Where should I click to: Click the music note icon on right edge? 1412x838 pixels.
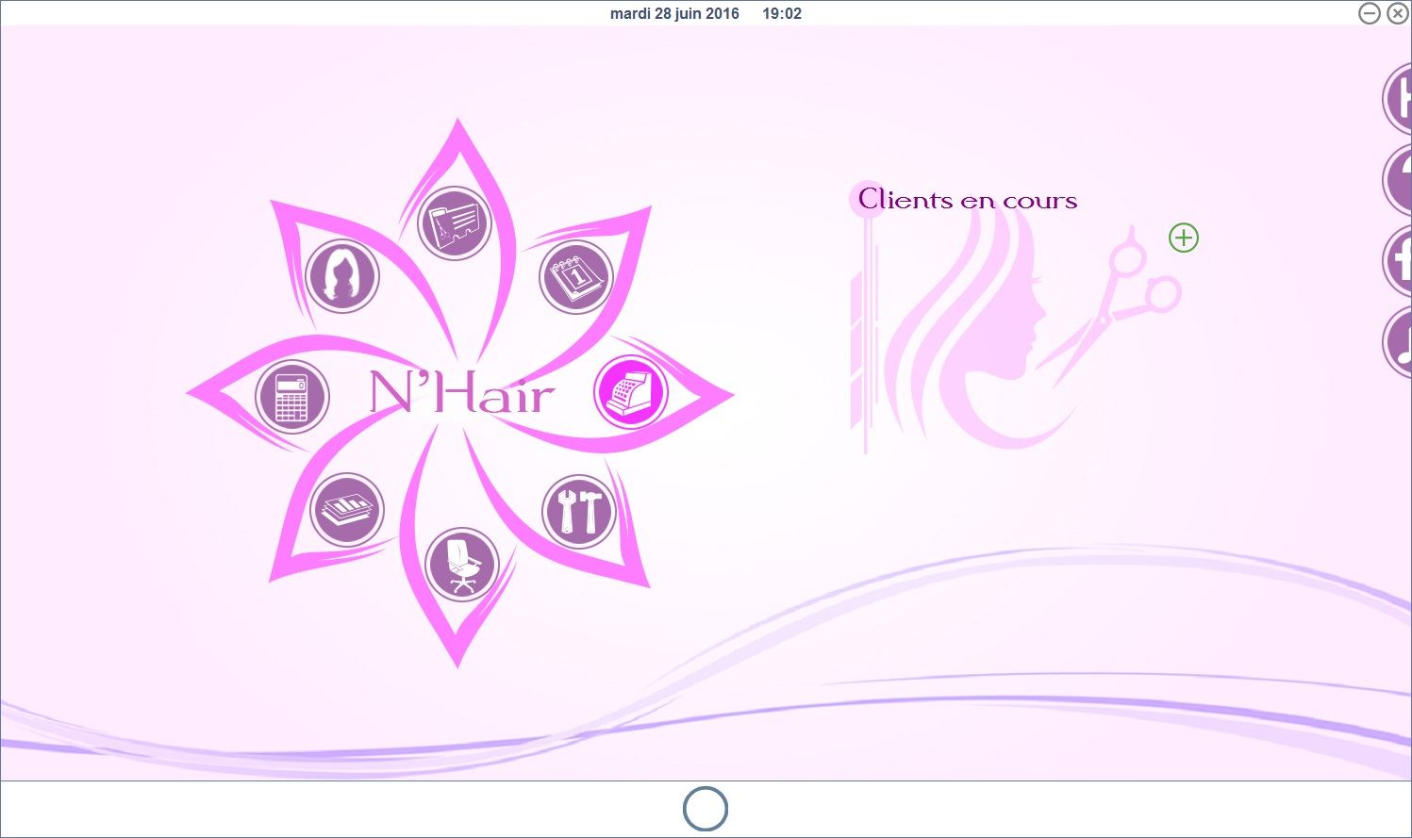(1398, 343)
